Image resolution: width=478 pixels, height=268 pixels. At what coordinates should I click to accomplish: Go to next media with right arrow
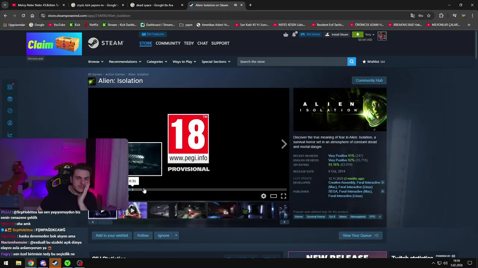coord(284,144)
